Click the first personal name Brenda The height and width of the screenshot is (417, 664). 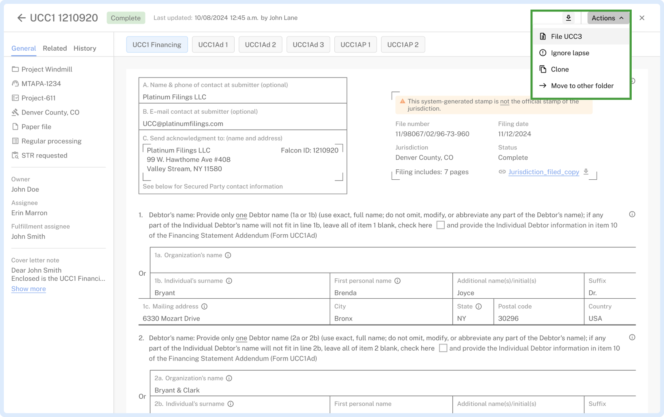point(345,293)
